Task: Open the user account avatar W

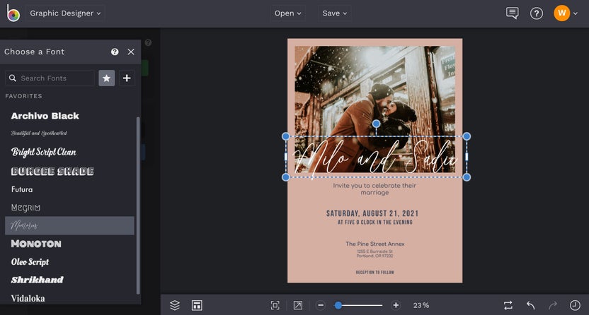Action: point(561,13)
